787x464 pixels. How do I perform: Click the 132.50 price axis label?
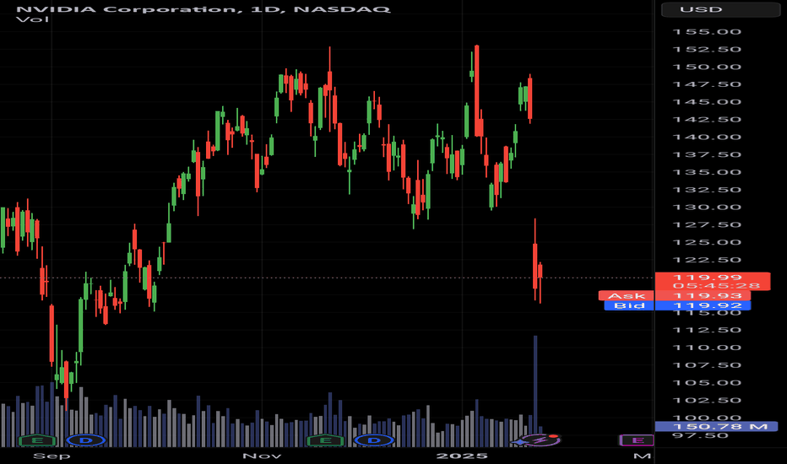707,190
